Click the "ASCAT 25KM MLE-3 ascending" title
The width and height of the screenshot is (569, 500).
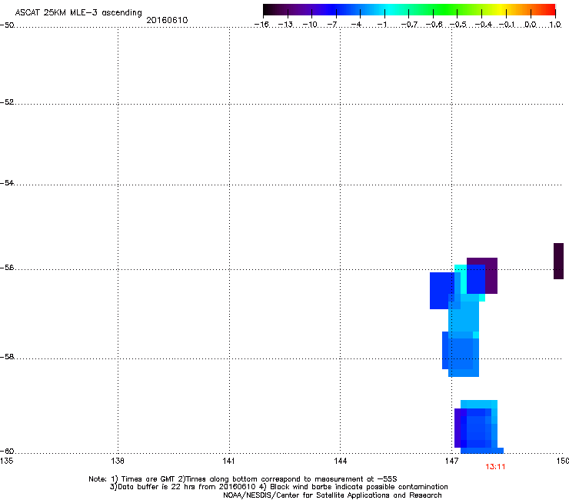tap(78, 13)
